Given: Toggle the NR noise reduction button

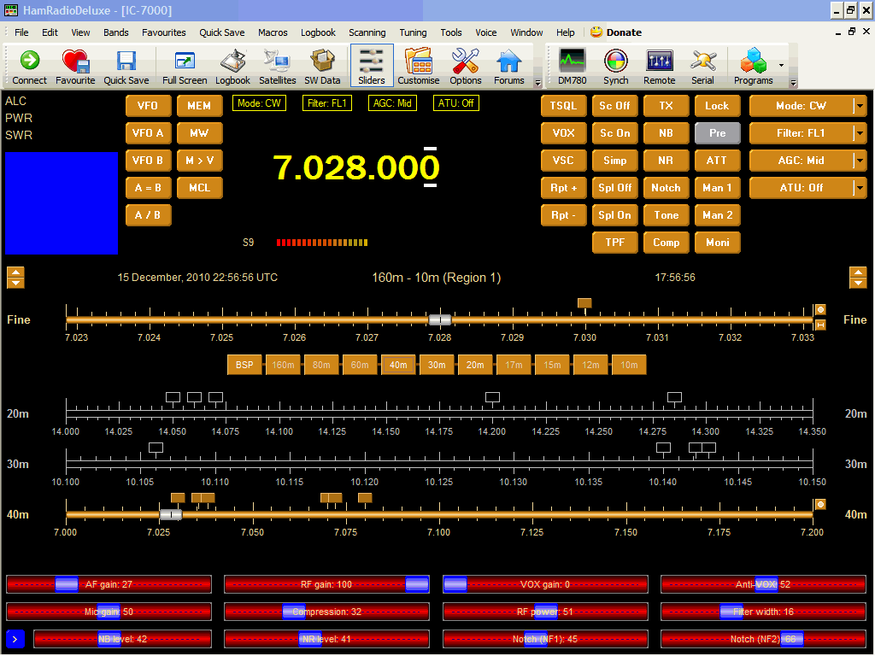Looking at the screenshot, I should (666, 160).
